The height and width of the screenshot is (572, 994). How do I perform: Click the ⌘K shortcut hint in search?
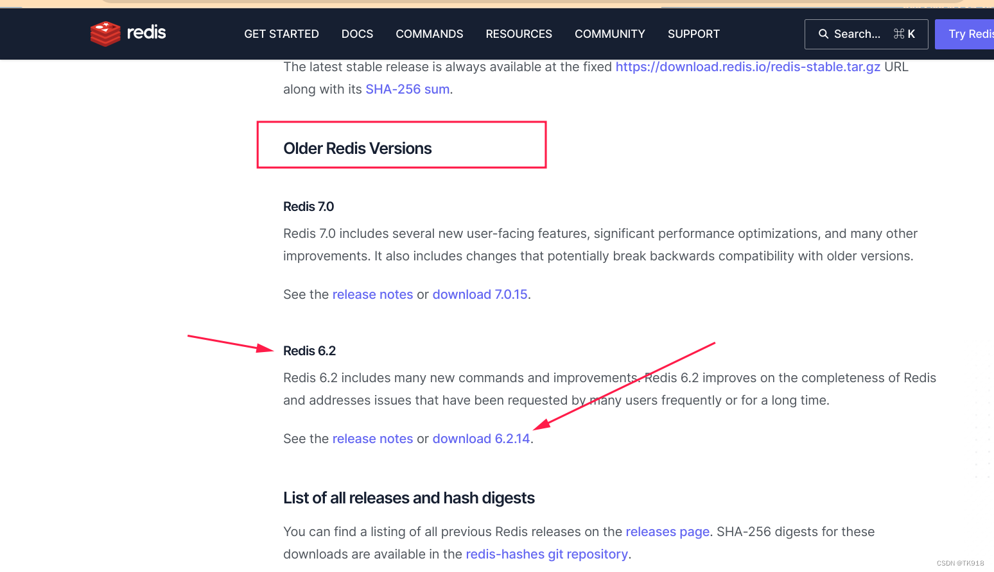tap(904, 34)
